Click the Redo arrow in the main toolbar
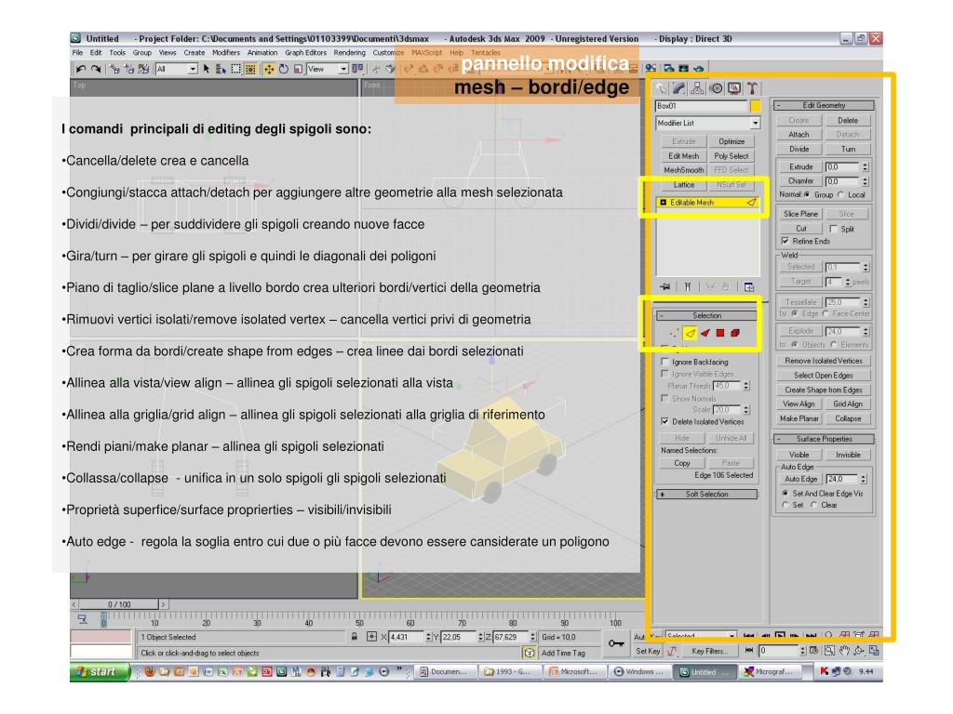This screenshot has height=714, width=953. tap(96, 69)
